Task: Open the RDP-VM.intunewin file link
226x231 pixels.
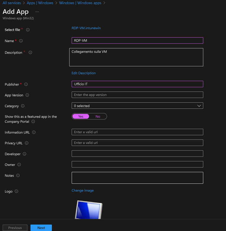Action: coord(86,28)
